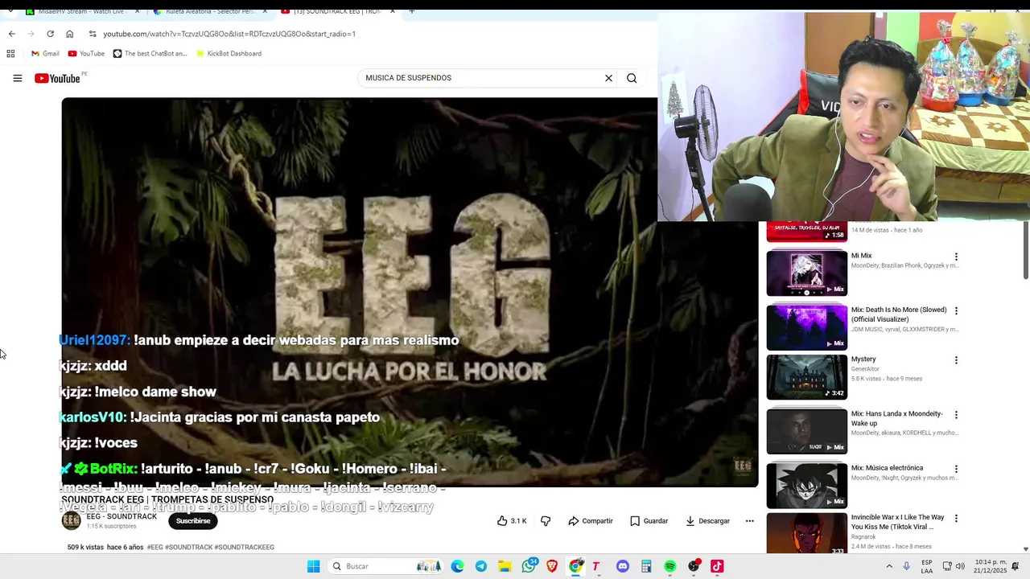
Task: Download the video with Descargar
Action: 707,521
